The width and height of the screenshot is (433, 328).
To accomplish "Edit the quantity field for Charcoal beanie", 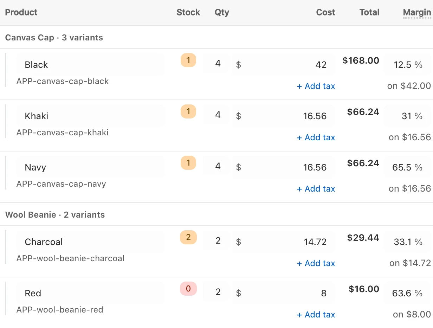I will click(216, 241).
